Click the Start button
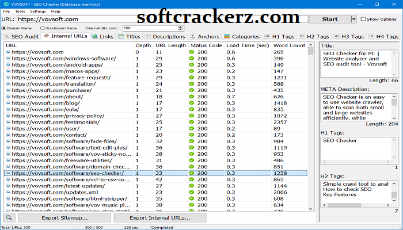Image resolution: width=403 pixels, height=230 pixels. coord(330,19)
